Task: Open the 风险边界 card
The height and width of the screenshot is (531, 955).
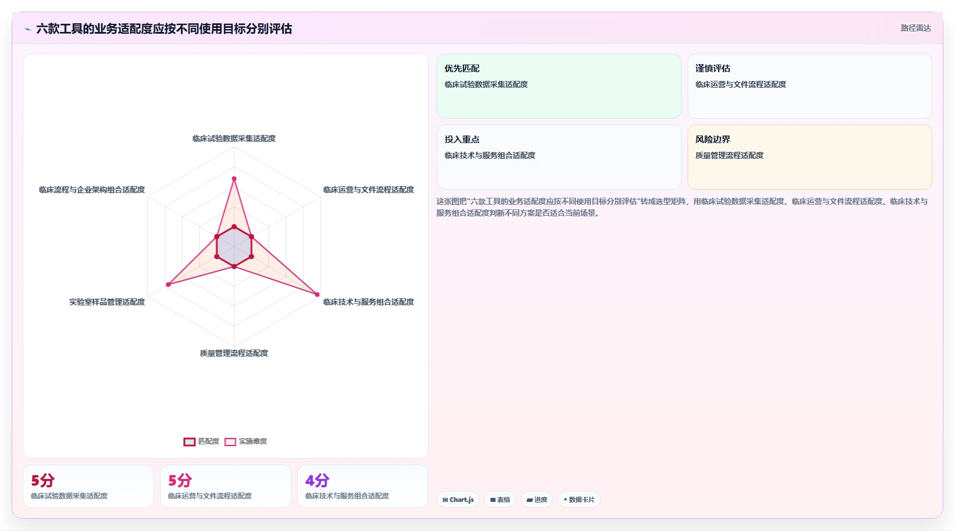Action: (x=810, y=157)
